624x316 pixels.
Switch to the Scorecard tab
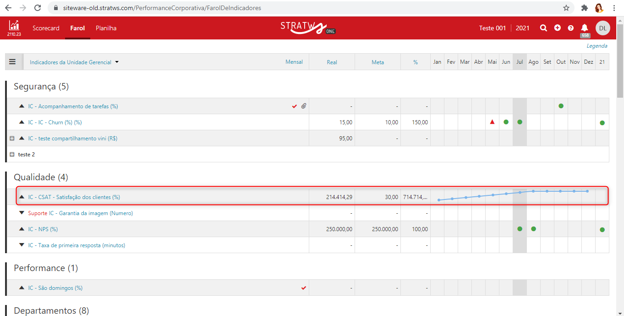[46, 28]
